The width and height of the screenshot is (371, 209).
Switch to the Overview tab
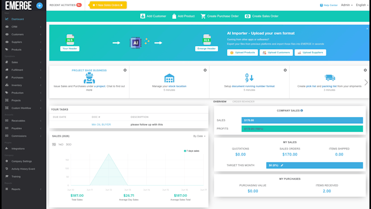tap(220, 102)
